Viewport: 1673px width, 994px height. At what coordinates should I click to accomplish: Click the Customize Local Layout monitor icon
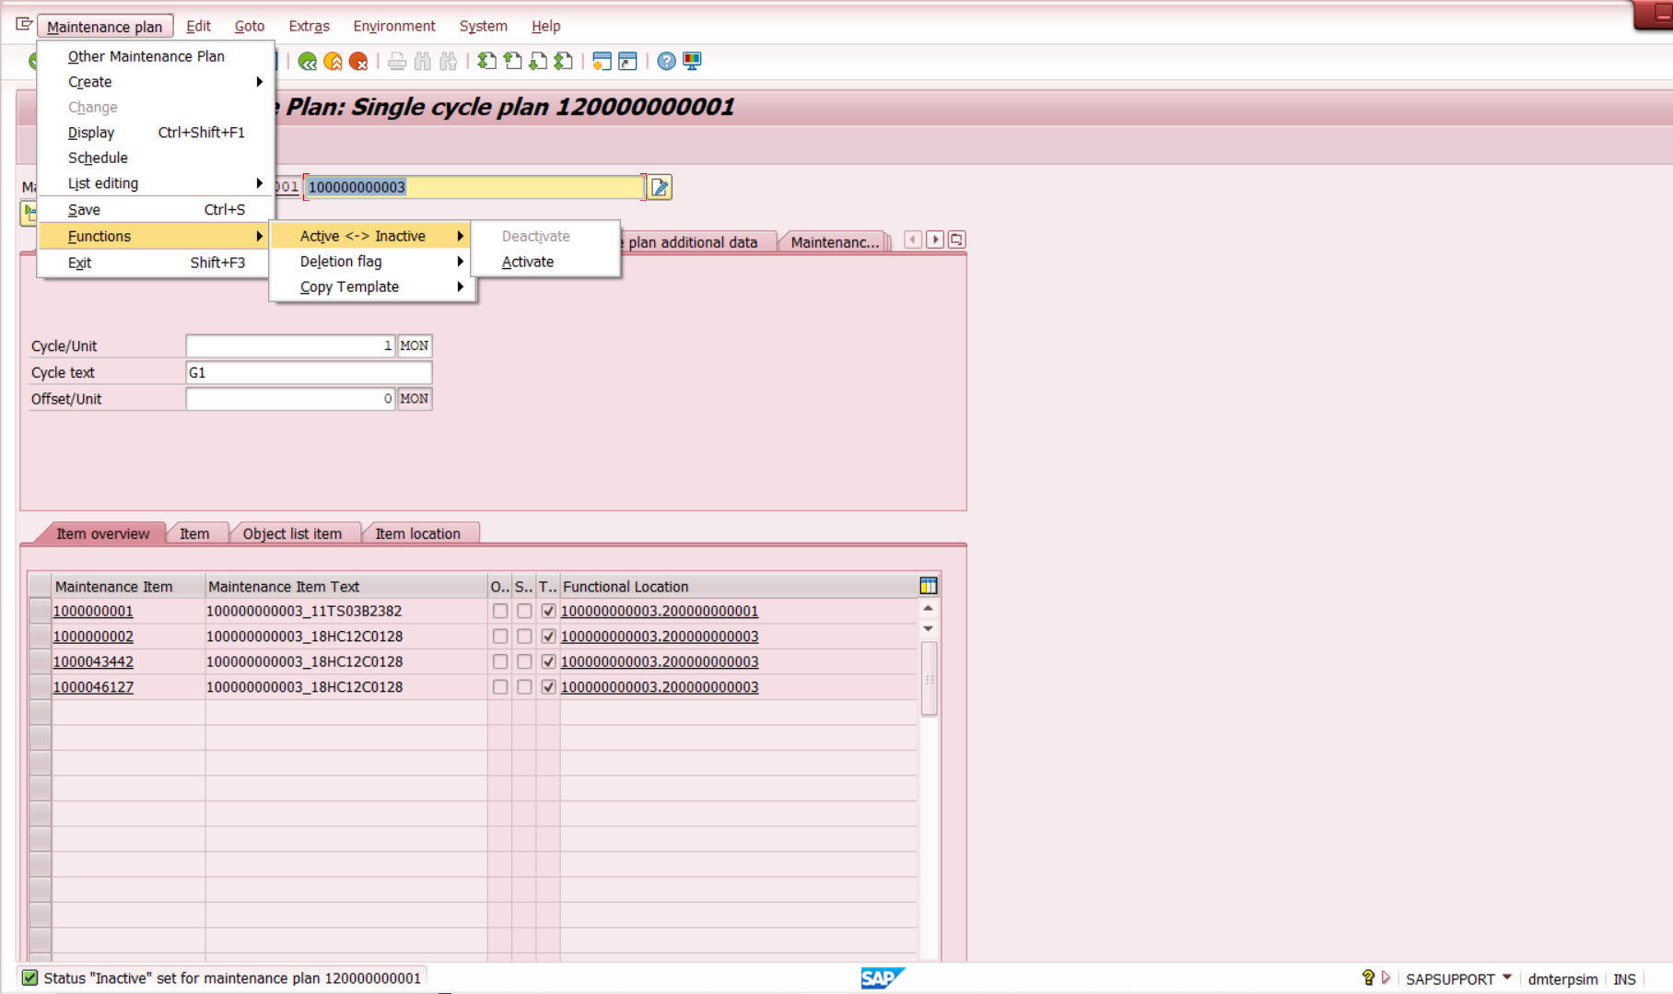[x=692, y=62]
